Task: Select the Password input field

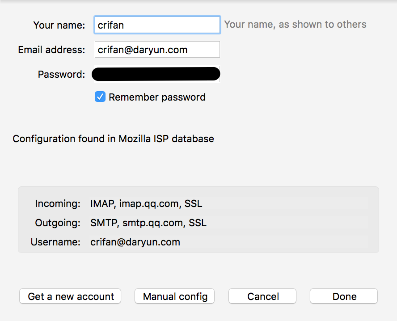Action: (156, 74)
